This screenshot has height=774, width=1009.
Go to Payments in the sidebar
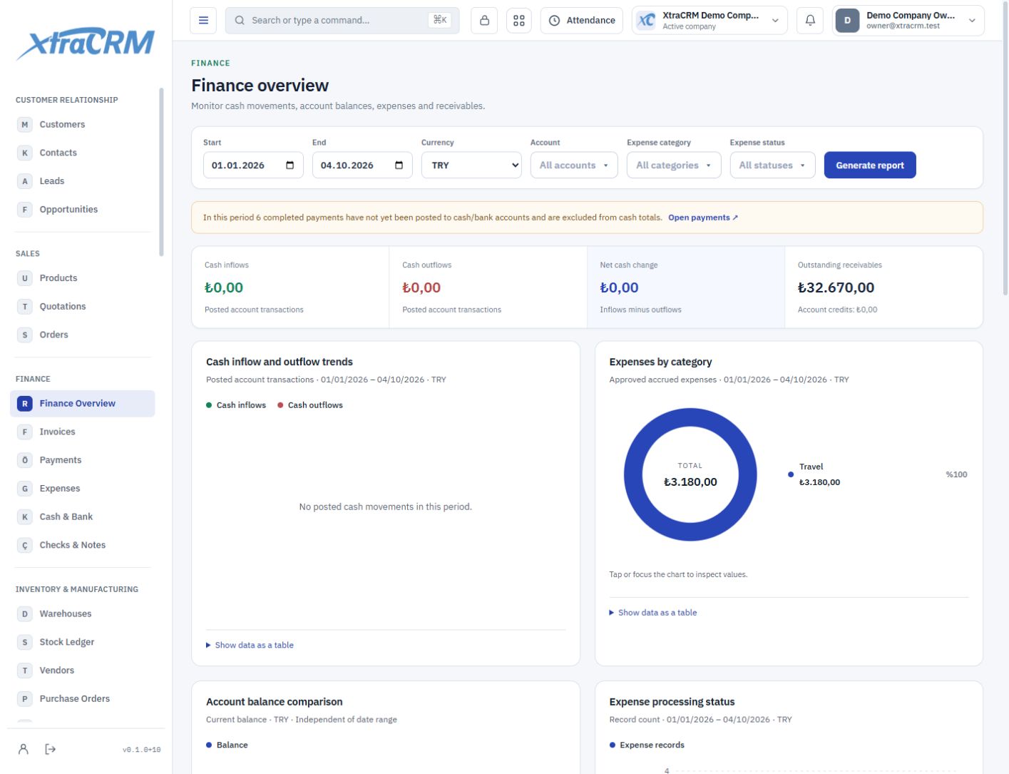(83, 461)
